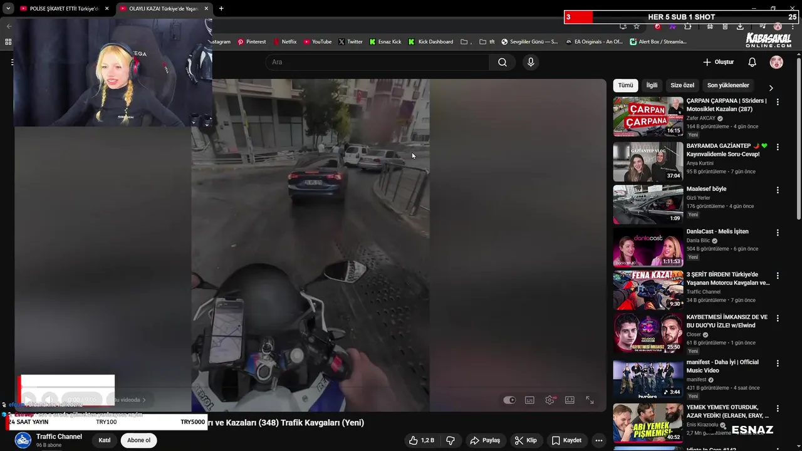This screenshot has height=451, width=802.
Task: Click the Zafer AKCAY channel name
Action: (x=701, y=118)
